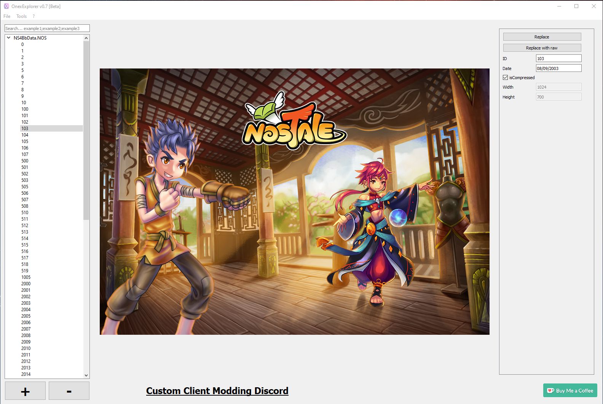Click the Date field showing 08/09/2003
The image size is (603, 404).
point(558,68)
